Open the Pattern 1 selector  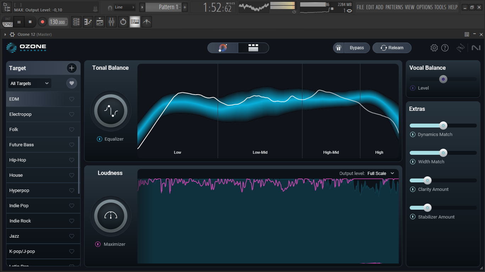(x=163, y=7)
